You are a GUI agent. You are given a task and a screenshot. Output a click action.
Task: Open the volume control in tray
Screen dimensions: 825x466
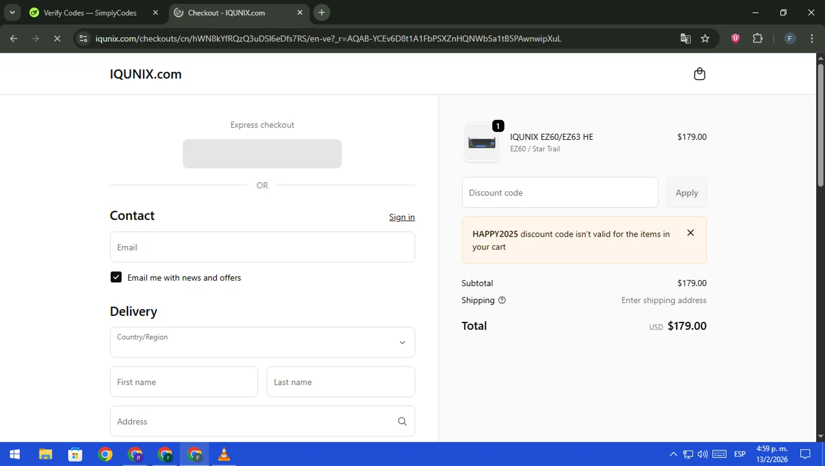[x=702, y=454]
